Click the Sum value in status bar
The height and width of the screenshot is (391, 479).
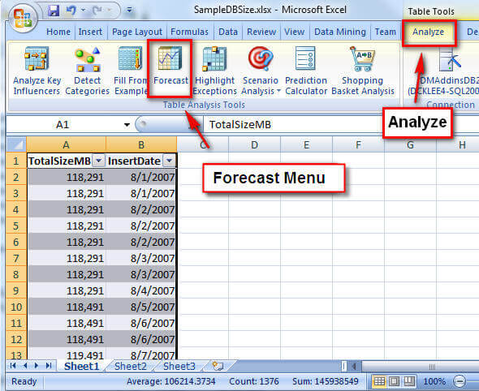pos(325,381)
